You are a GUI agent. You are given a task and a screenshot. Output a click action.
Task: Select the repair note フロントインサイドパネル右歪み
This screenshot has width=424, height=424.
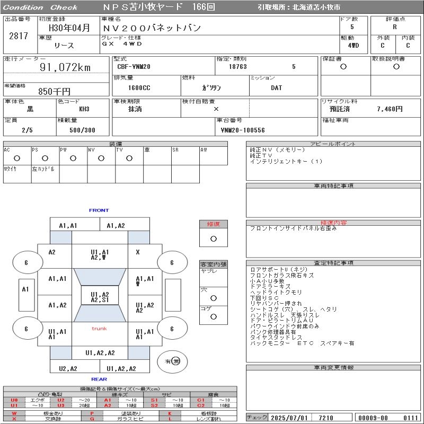pos(294,228)
